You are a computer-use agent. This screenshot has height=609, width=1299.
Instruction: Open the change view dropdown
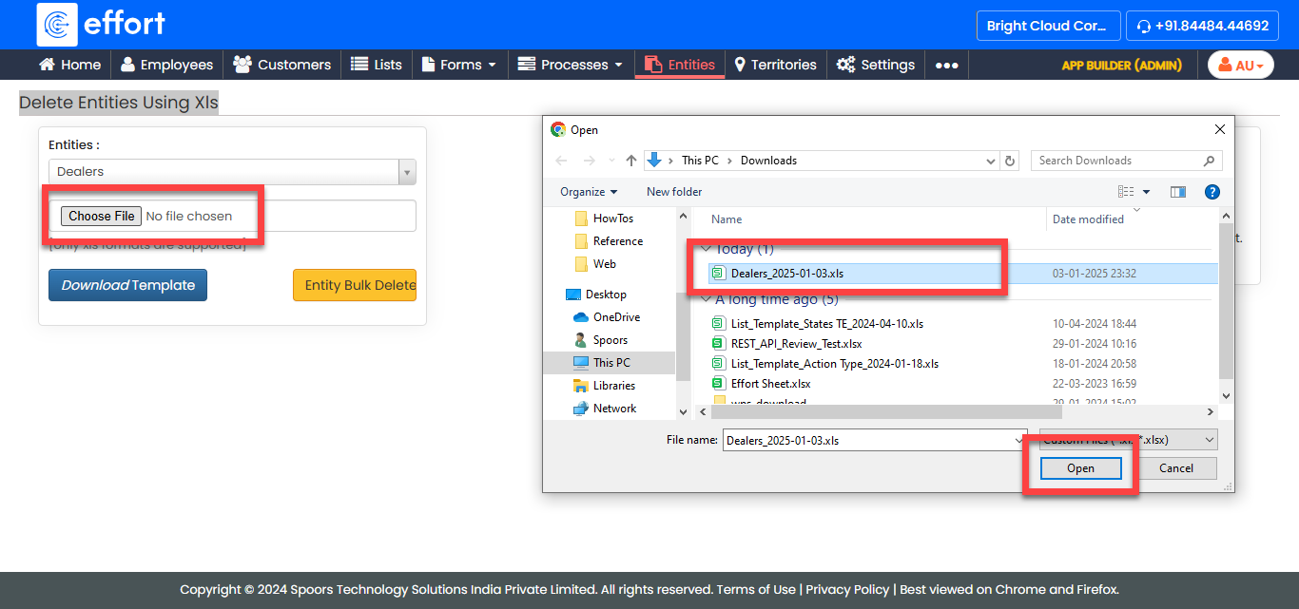tap(1146, 192)
